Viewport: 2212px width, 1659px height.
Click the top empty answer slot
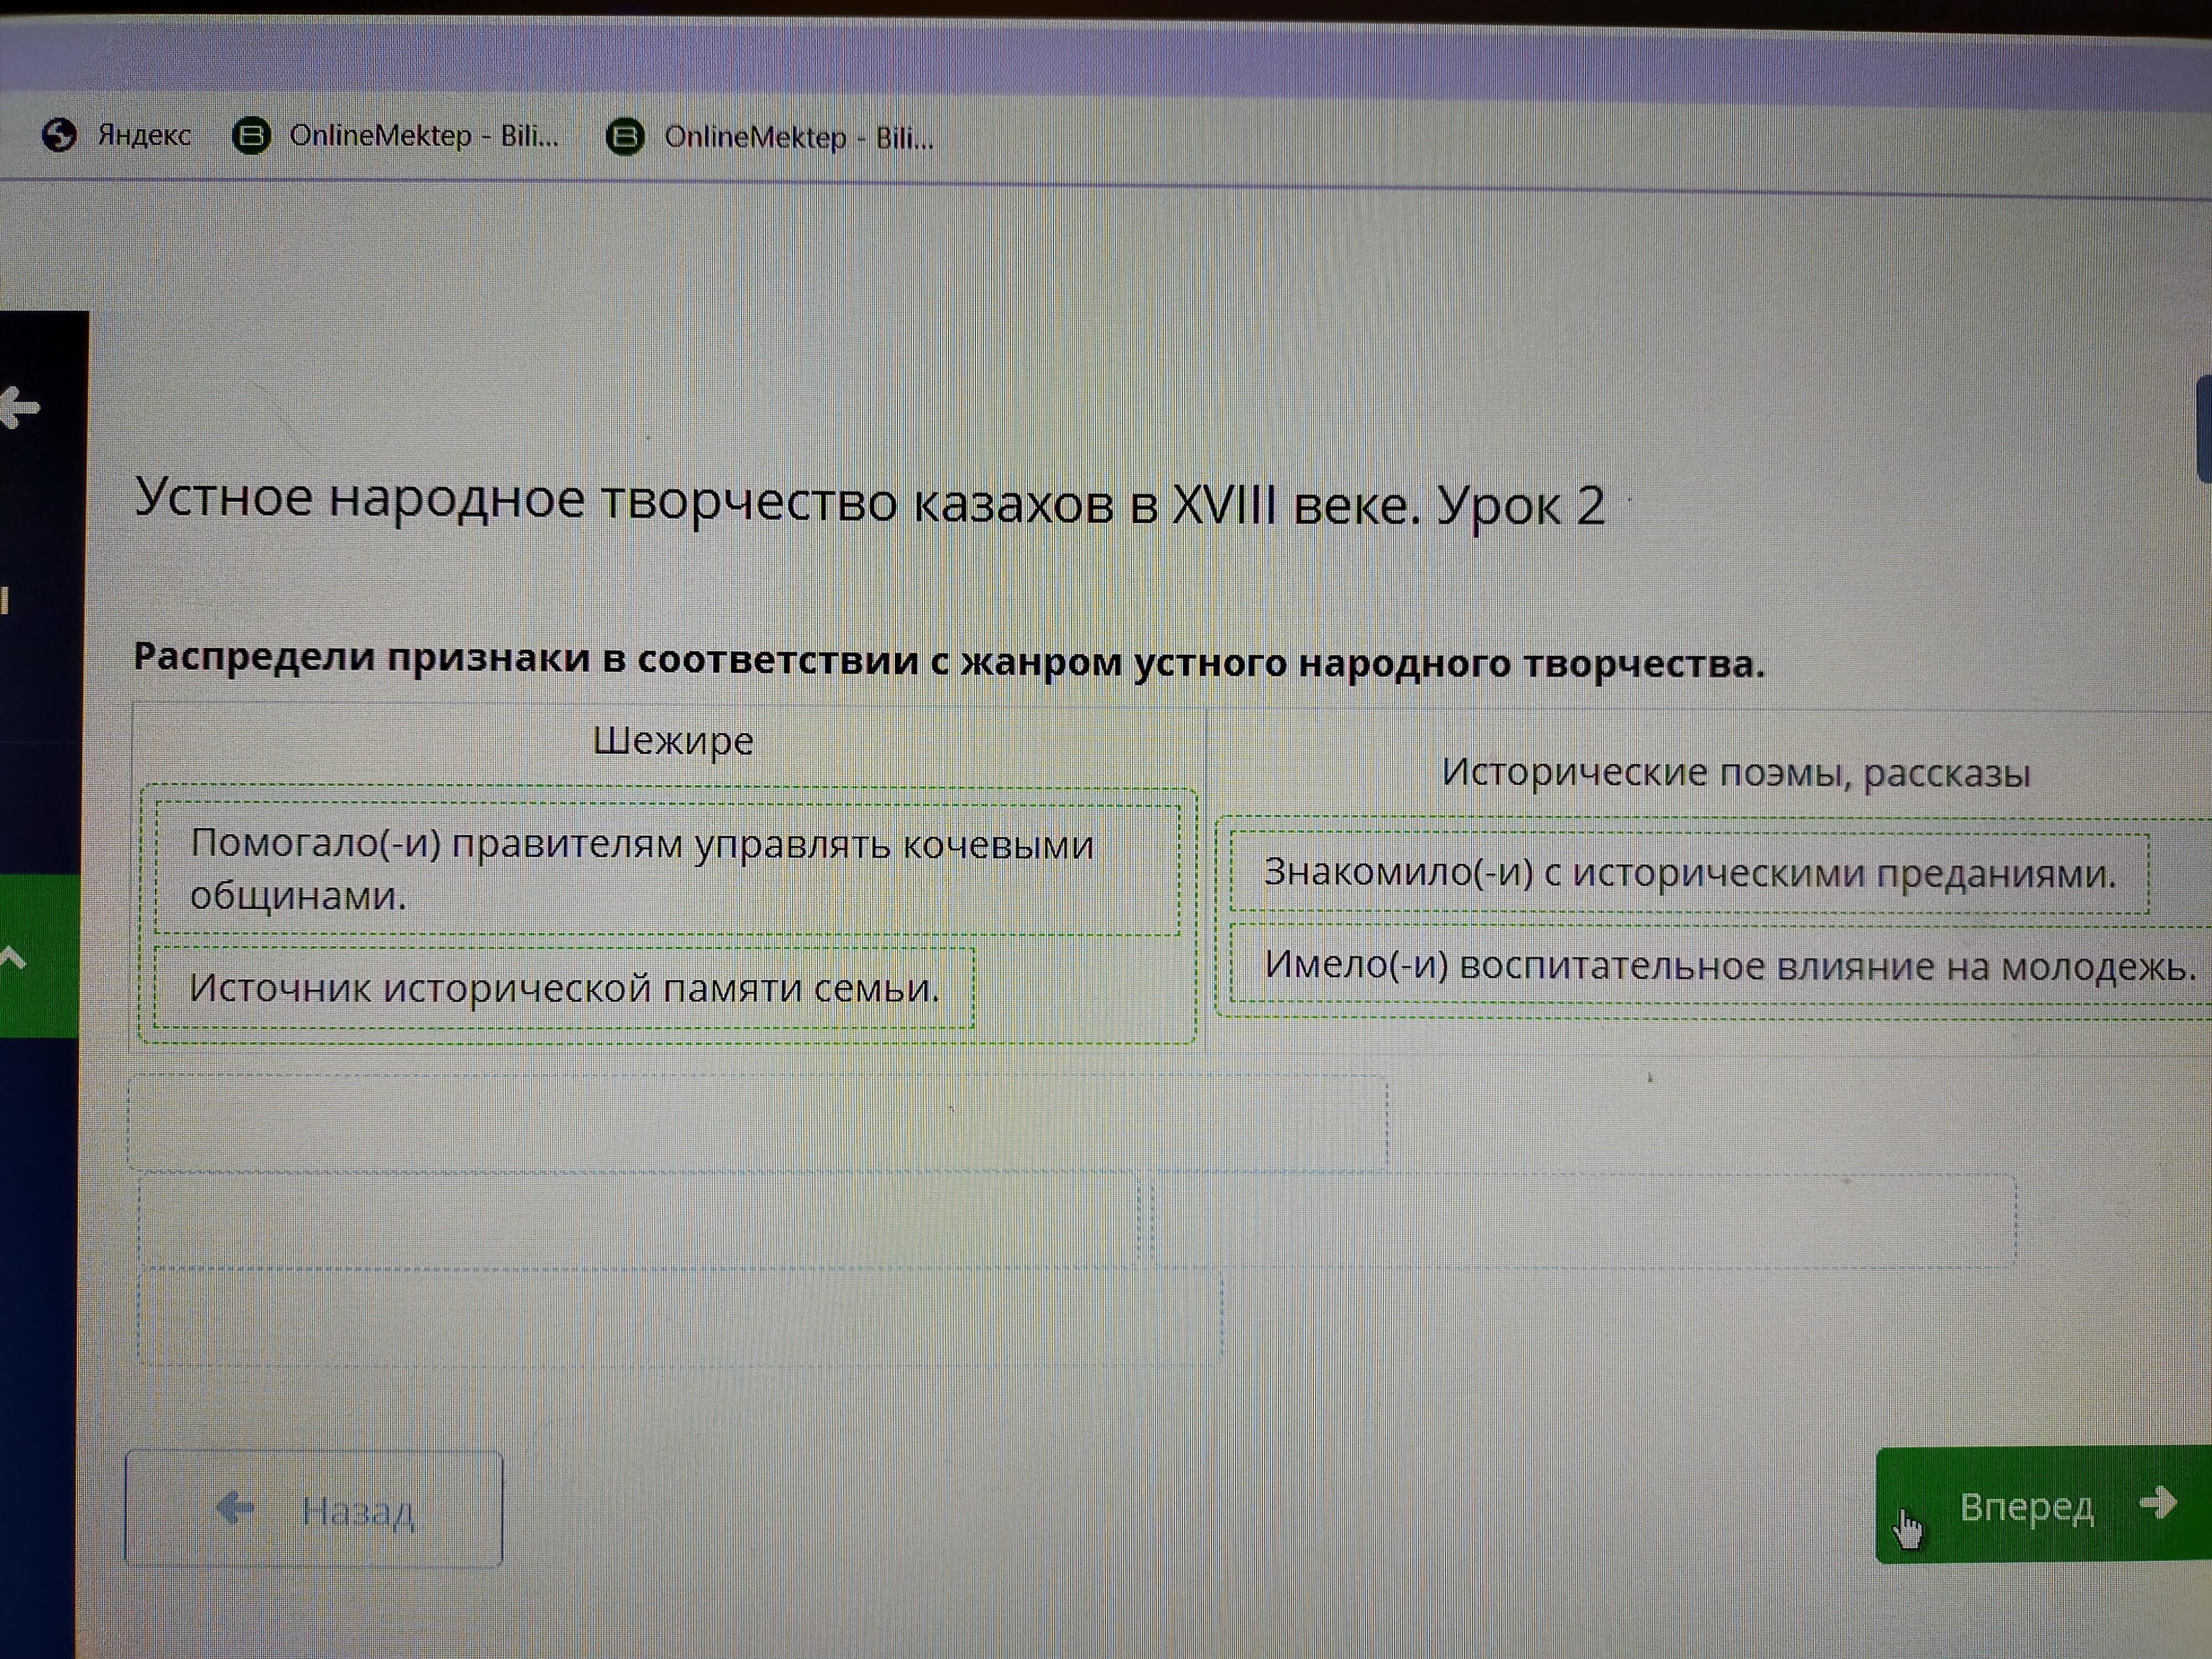pos(757,1122)
